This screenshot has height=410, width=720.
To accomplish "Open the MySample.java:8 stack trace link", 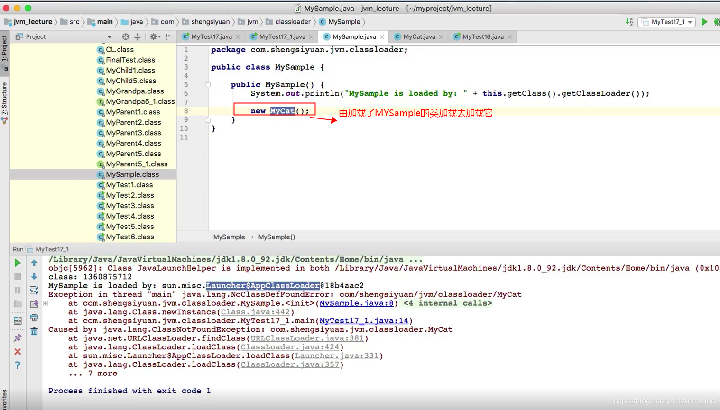I will coord(356,303).
